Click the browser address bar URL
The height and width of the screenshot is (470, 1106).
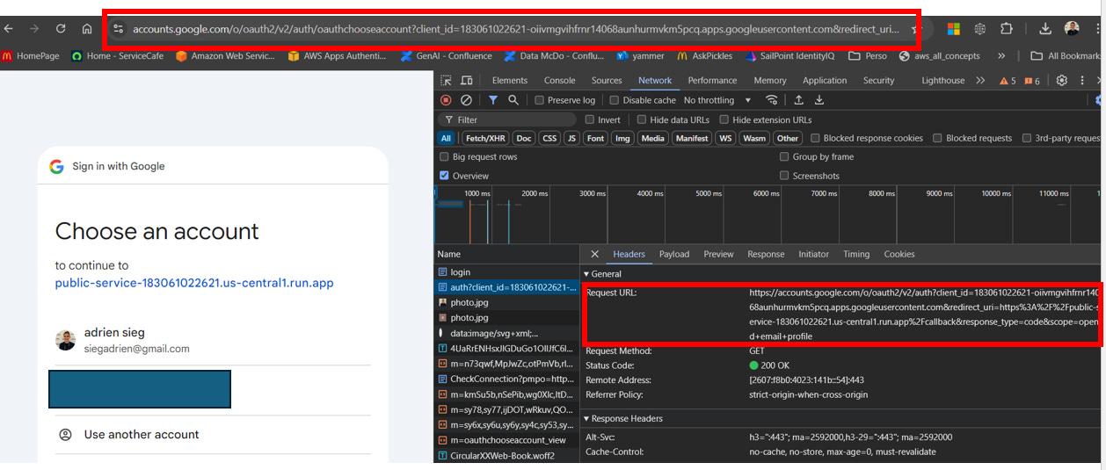(x=516, y=29)
